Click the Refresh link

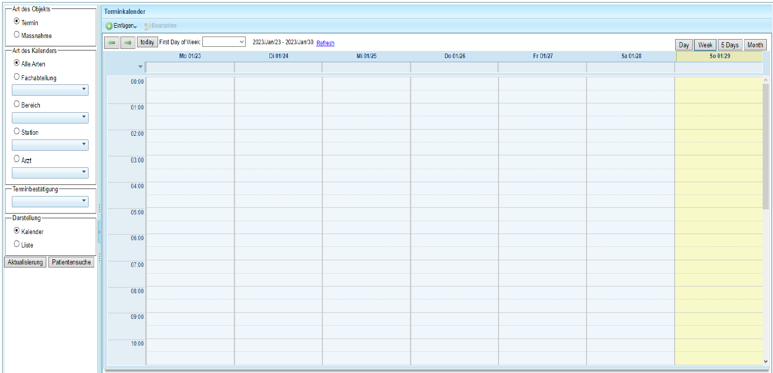325,43
